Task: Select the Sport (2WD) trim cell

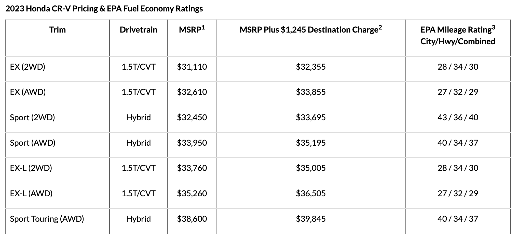Action: point(32,117)
